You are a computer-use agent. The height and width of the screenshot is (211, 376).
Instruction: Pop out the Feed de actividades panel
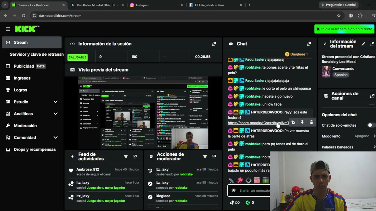135,156
